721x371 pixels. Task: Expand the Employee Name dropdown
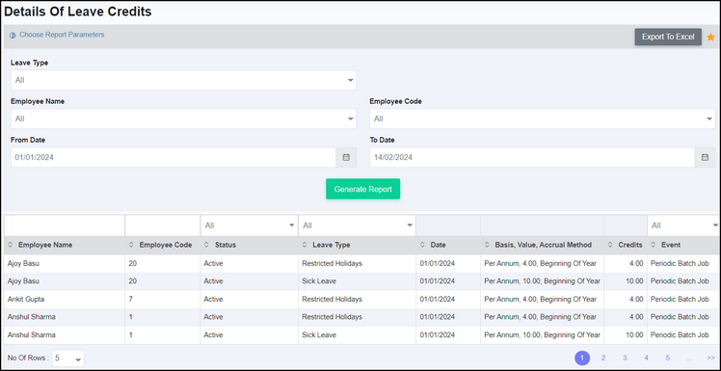(183, 119)
